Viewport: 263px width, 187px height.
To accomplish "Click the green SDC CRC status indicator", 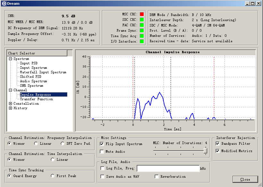I will [141, 20].
